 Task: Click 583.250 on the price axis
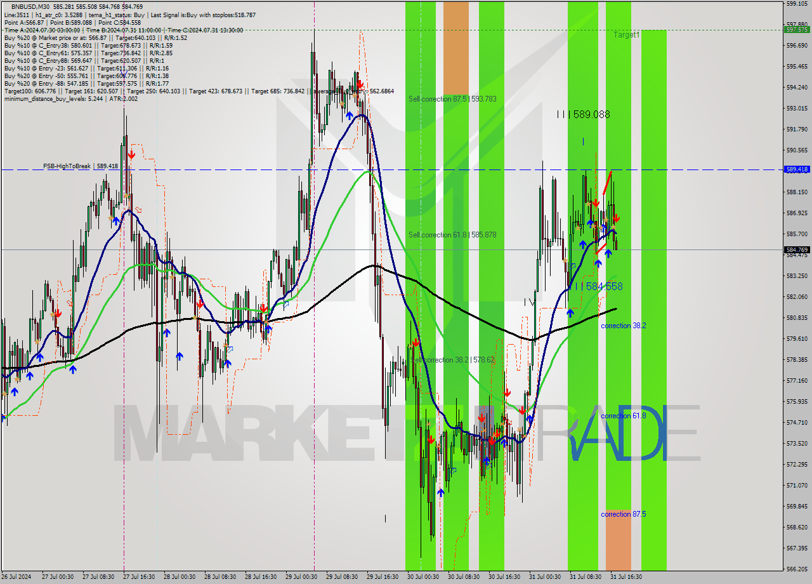tap(797, 276)
